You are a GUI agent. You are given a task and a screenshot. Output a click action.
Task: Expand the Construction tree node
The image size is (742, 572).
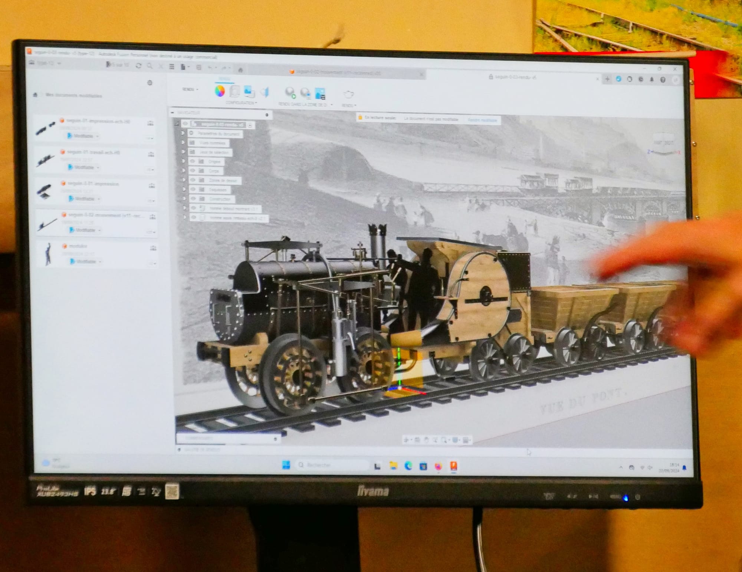point(184,198)
